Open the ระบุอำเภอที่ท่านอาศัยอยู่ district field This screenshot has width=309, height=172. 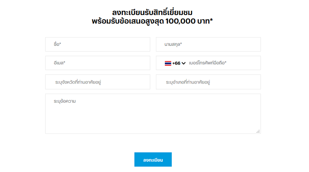click(x=209, y=82)
